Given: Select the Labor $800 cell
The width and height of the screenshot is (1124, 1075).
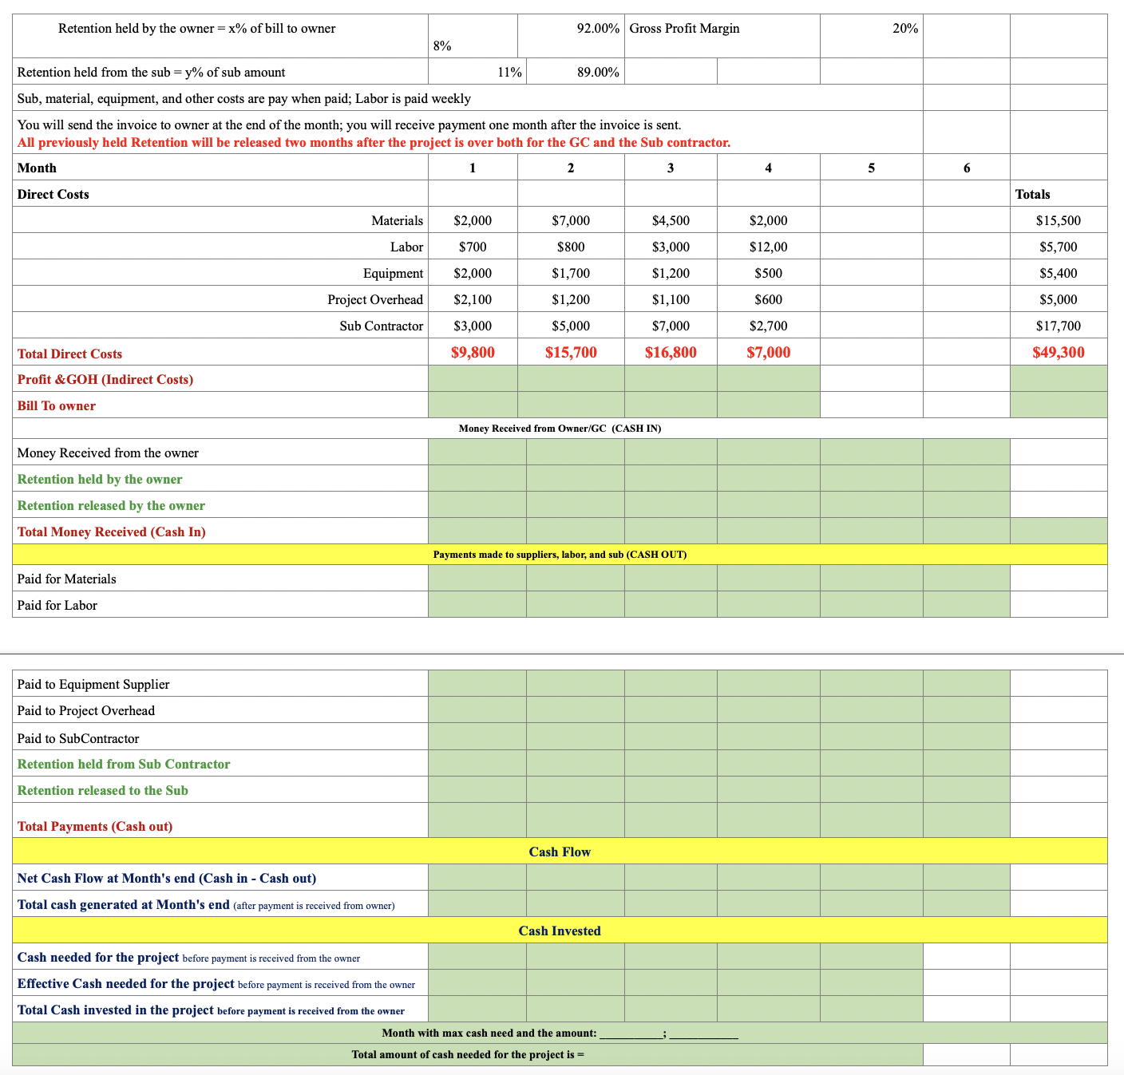Looking at the screenshot, I should point(571,247).
